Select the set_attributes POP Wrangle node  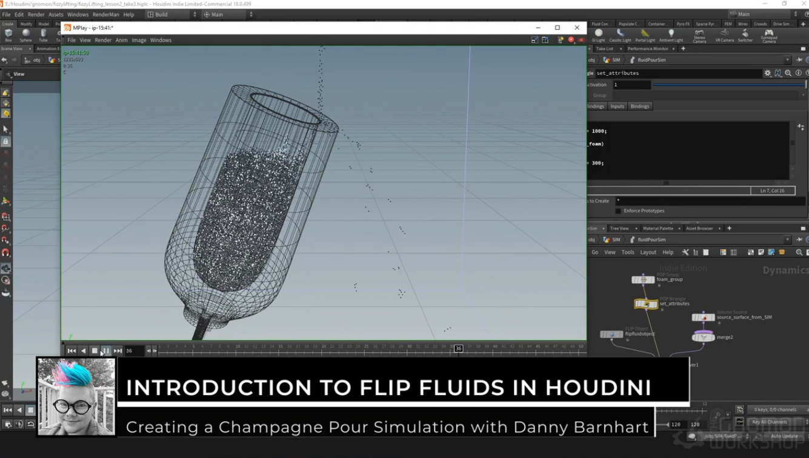[646, 304]
